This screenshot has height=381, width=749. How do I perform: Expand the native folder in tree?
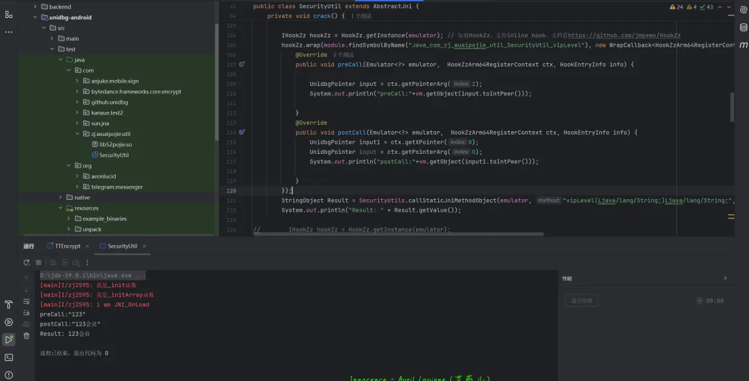(x=60, y=197)
